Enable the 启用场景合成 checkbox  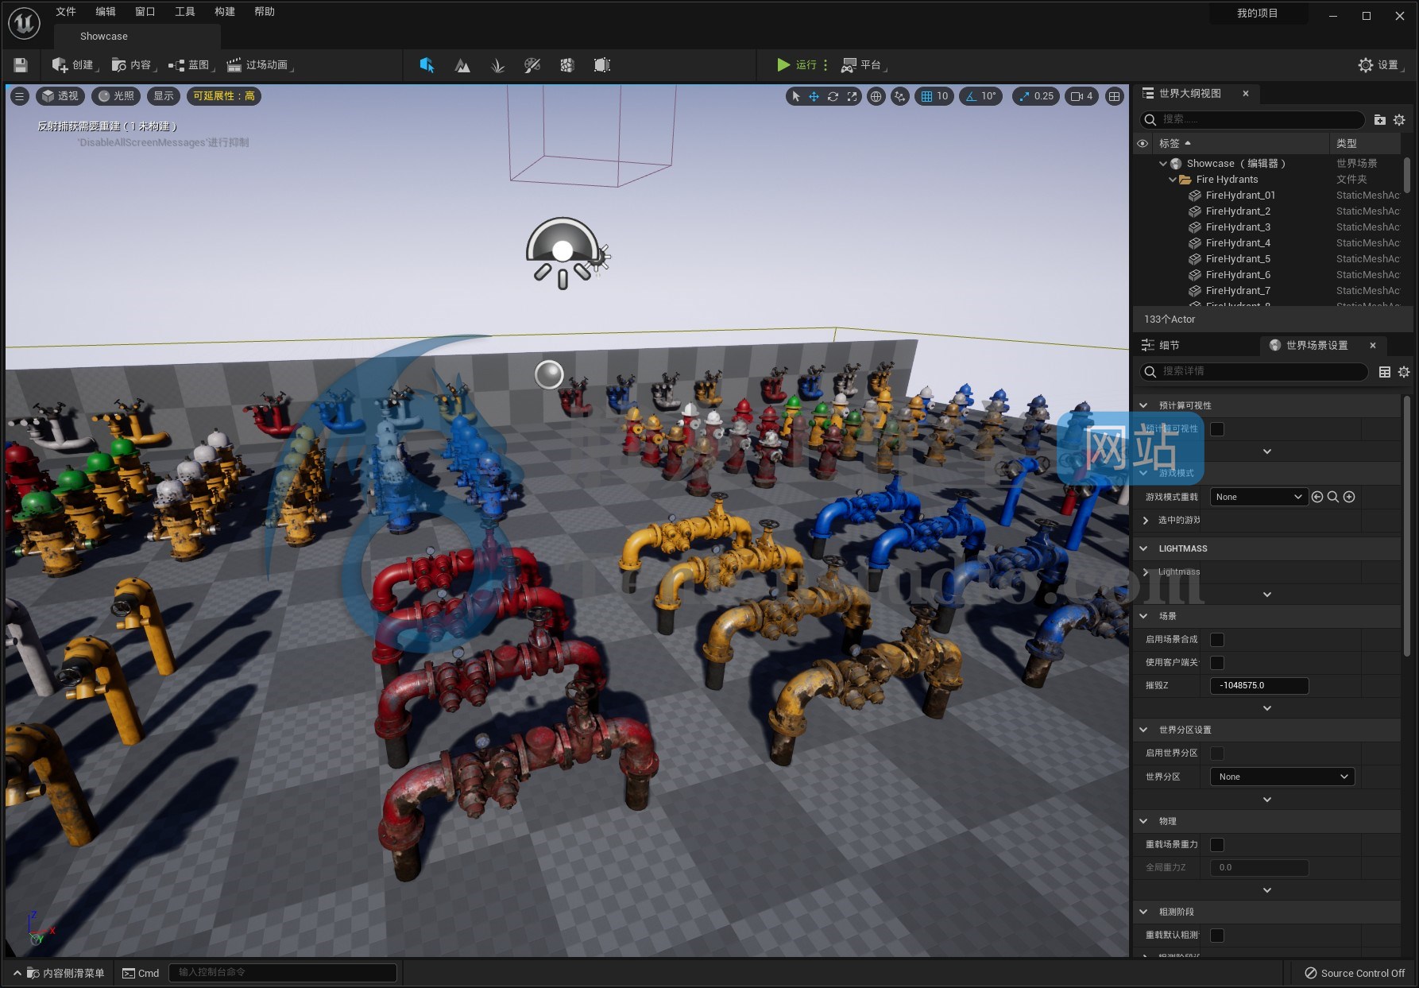pos(1216,639)
